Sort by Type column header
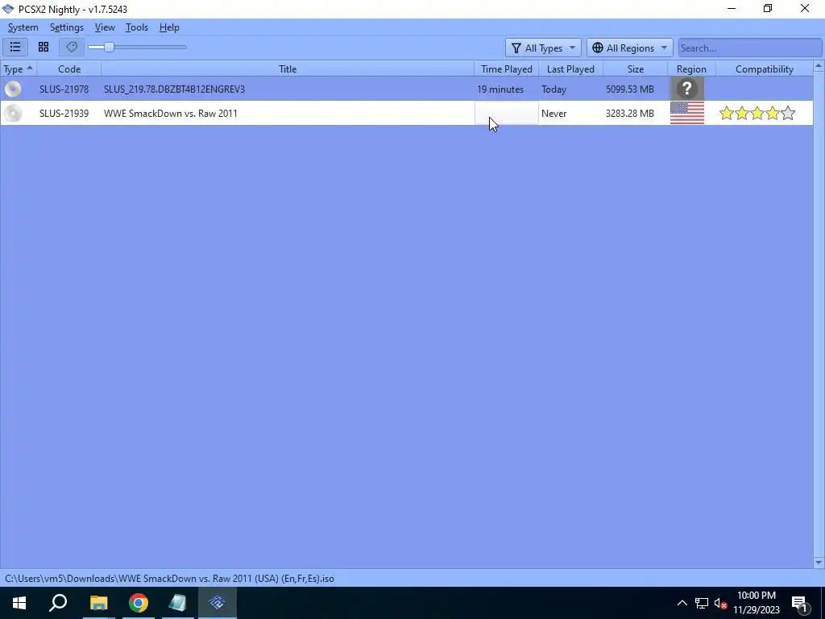This screenshot has width=825, height=619. [x=19, y=69]
